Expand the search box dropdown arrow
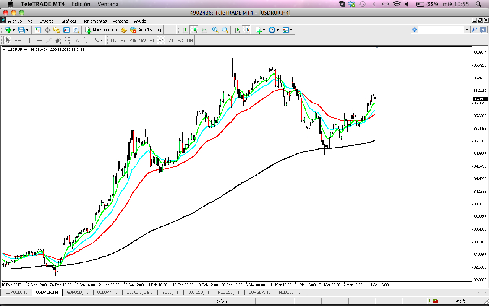 [x=466, y=30]
